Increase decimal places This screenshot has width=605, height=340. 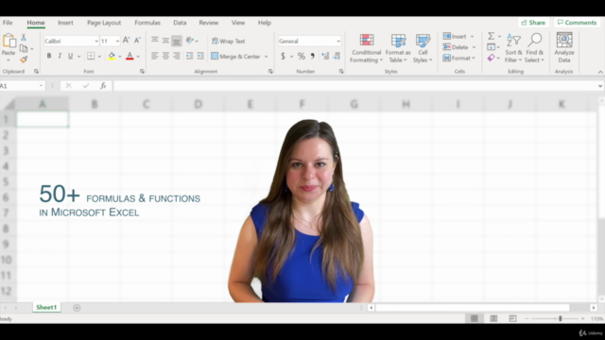(325, 57)
